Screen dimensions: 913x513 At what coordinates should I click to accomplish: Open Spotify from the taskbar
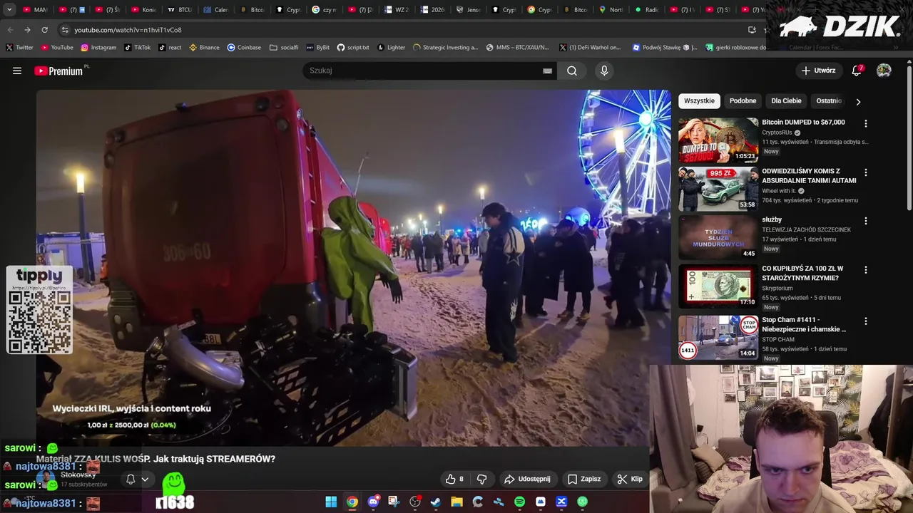tap(519, 502)
